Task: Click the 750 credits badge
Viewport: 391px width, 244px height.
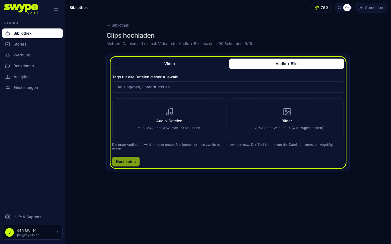Action: pyautogui.click(x=321, y=8)
